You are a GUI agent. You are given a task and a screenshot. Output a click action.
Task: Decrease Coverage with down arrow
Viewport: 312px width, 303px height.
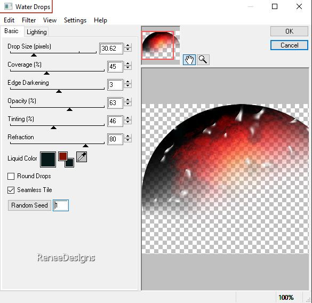point(128,68)
